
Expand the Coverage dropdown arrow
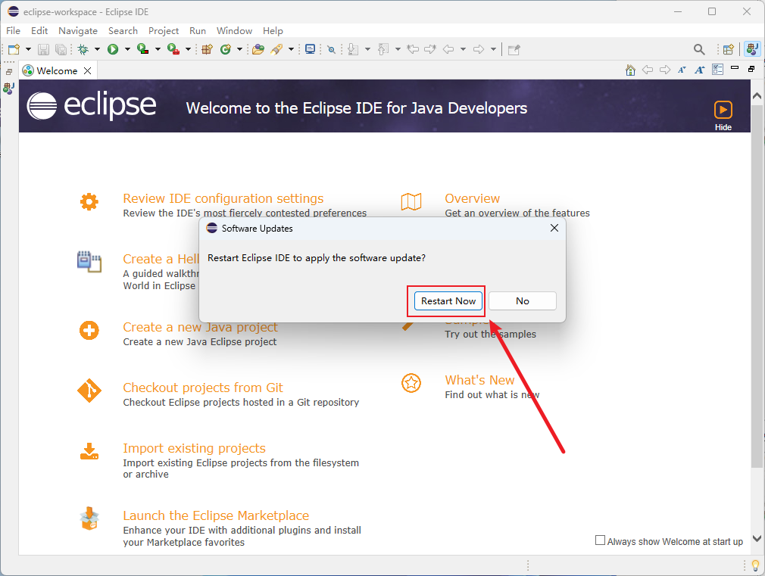click(158, 49)
